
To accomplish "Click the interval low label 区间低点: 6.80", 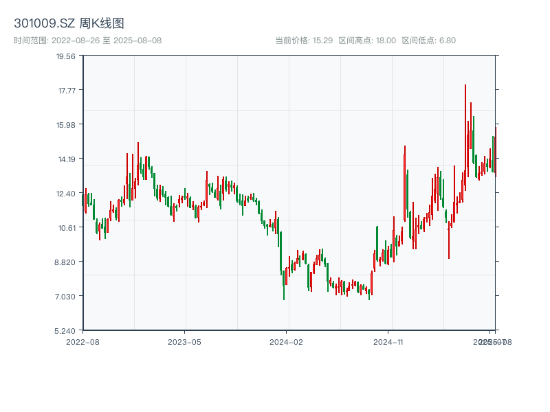I will coord(428,41).
